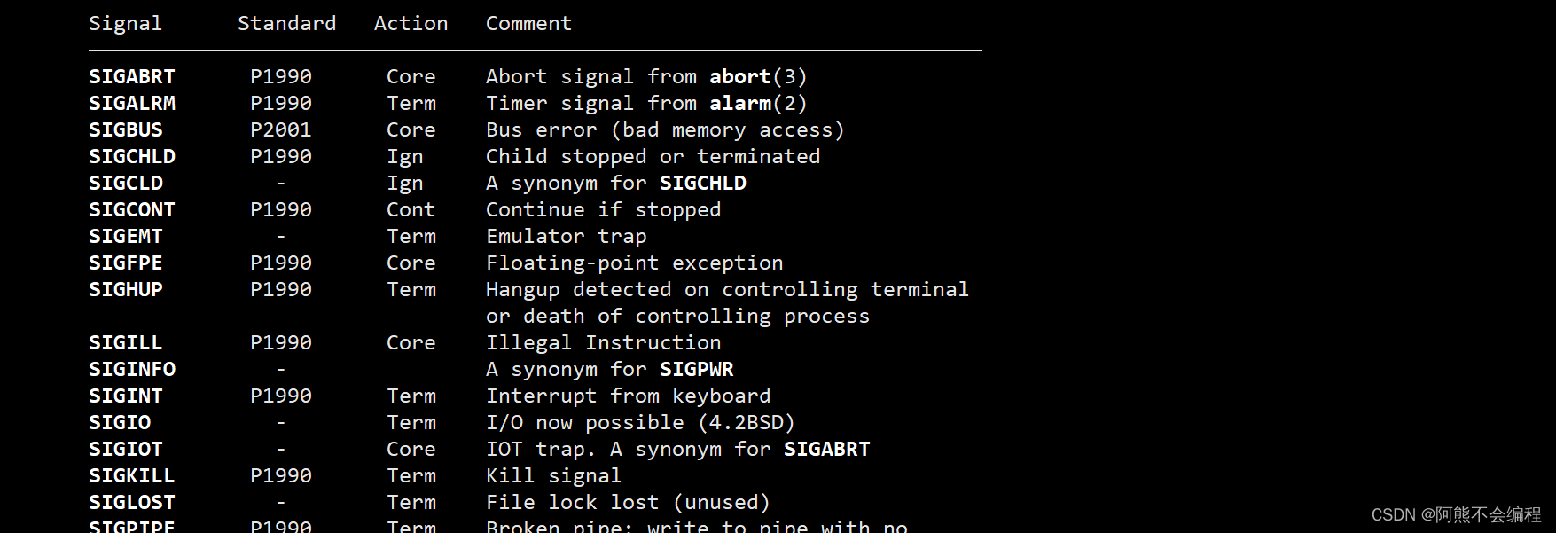Click the Comment column header
The height and width of the screenshot is (533, 1556).
[529, 24]
